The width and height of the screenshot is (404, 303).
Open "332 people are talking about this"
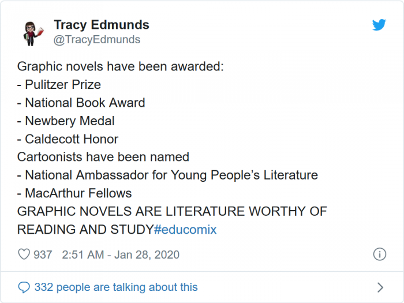click(x=115, y=287)
